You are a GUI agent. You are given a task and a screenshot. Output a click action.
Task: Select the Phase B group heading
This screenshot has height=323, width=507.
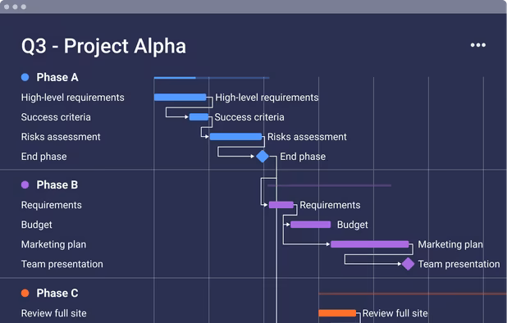[x=57, y=184]
